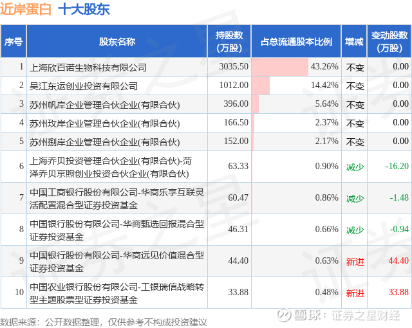Image resolution: width=412 pixels, height=328 pixels.
Task: Click 减少 status in row 6
Action: click(x=355, y=167)
